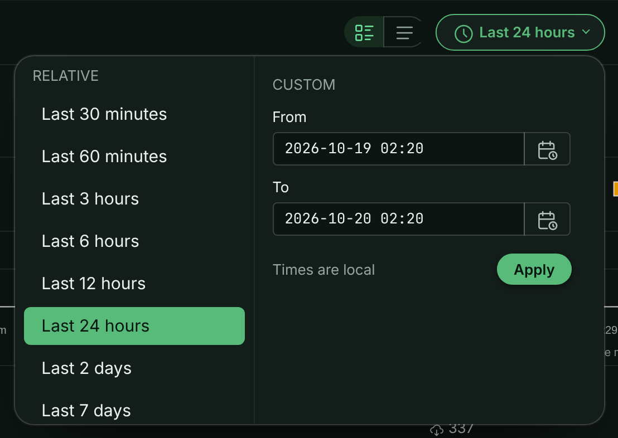Choose Last 6 hours range
This screenshot has height=438, width=618.
coord(134,241)
